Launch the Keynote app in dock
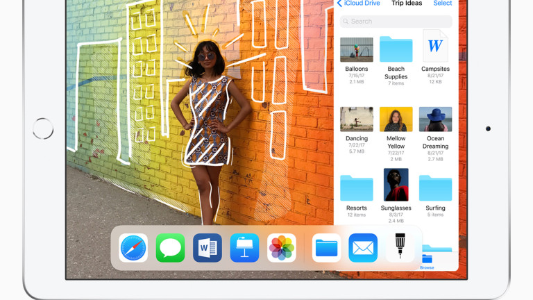This screenshot has height=300, width=533. (x=244, y=248)
